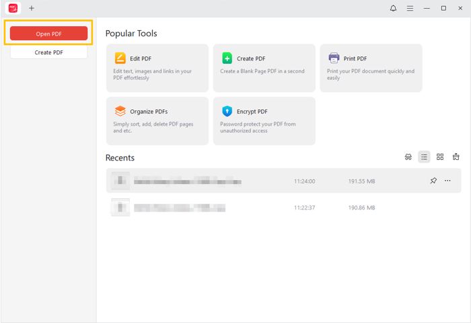Minimize the application window
The width and height of the screenshot is (471, 323).
point(427,9)
